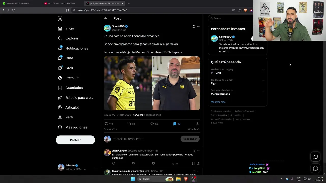The image size is (326, 183).
Task: Click the Brave shields icon in address bar
Action: [246, 10]
